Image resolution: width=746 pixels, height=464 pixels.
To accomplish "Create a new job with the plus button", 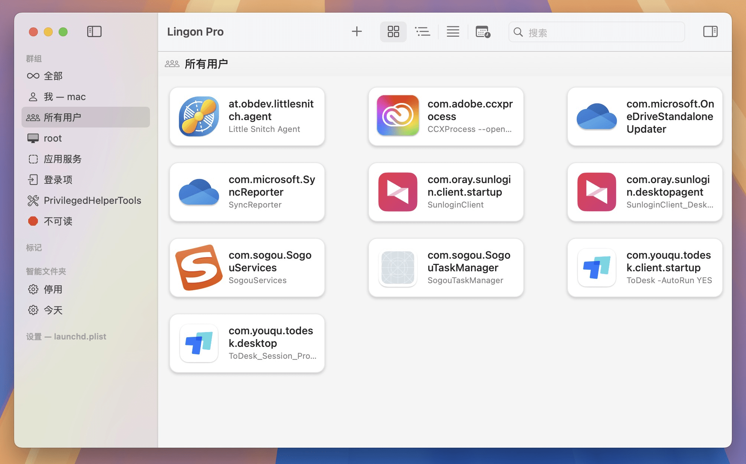I will click(x=357, y=32).
